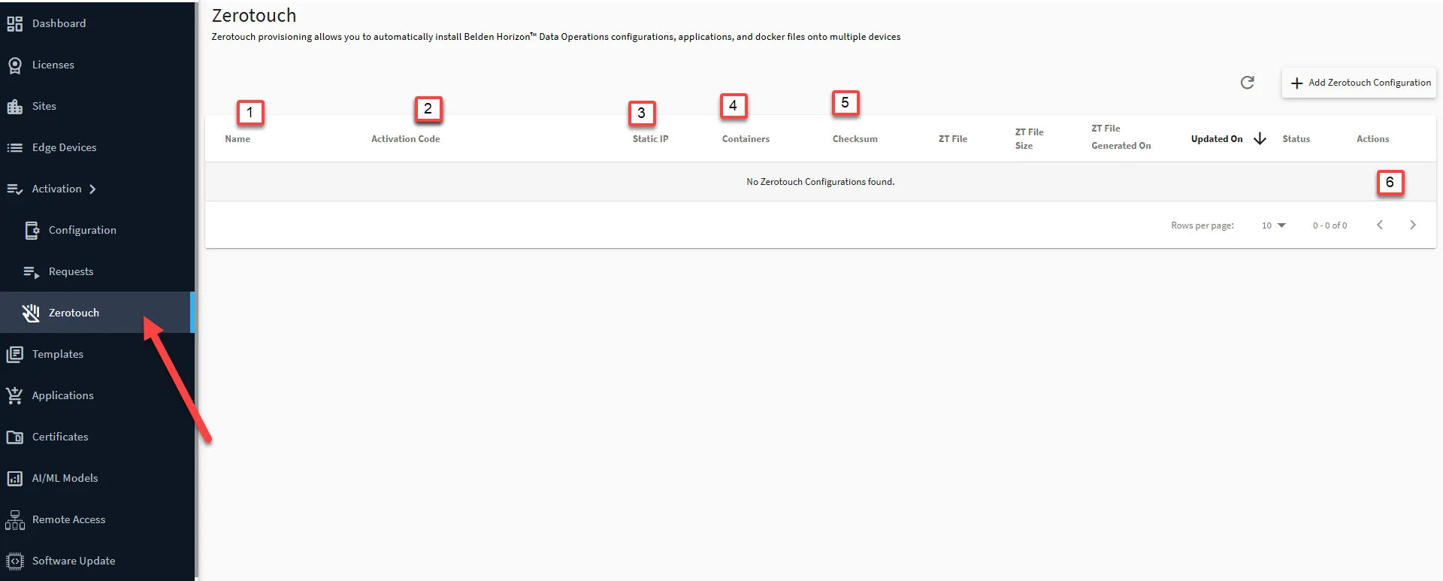Click the Sites buildings icon
This screenshot has height=581, width=1443.
[x=14, y=107]
